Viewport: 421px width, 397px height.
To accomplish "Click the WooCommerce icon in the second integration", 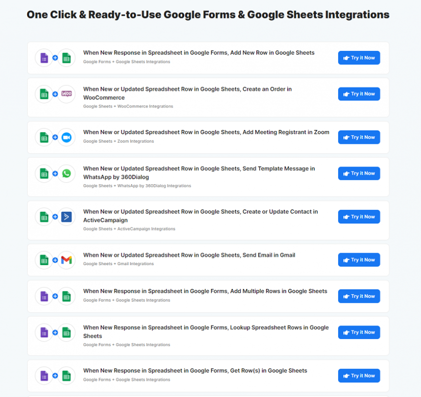I will click(67, 94).
